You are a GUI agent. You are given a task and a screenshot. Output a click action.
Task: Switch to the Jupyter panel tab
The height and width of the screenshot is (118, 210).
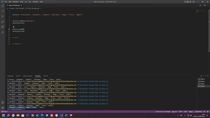coord(46,76)
